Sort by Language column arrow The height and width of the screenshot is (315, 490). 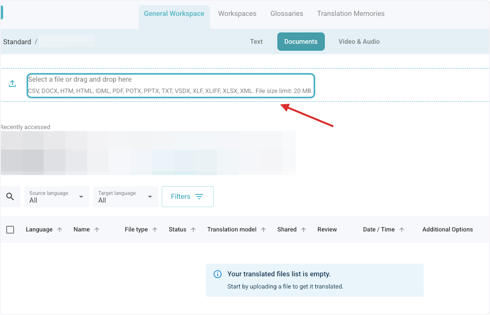tap(60, 230)
